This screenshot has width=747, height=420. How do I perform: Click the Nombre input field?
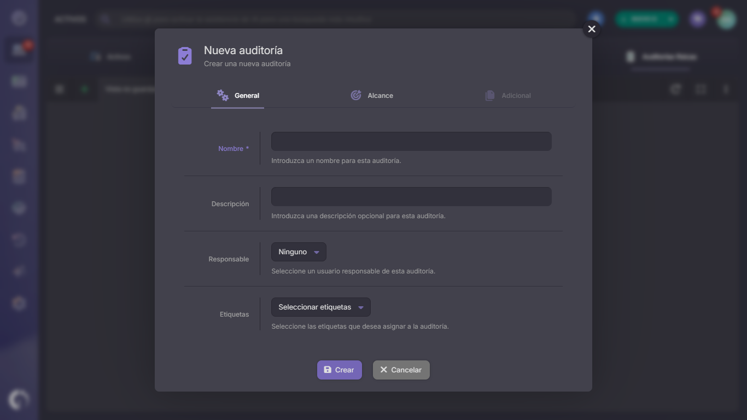[411, 141]
